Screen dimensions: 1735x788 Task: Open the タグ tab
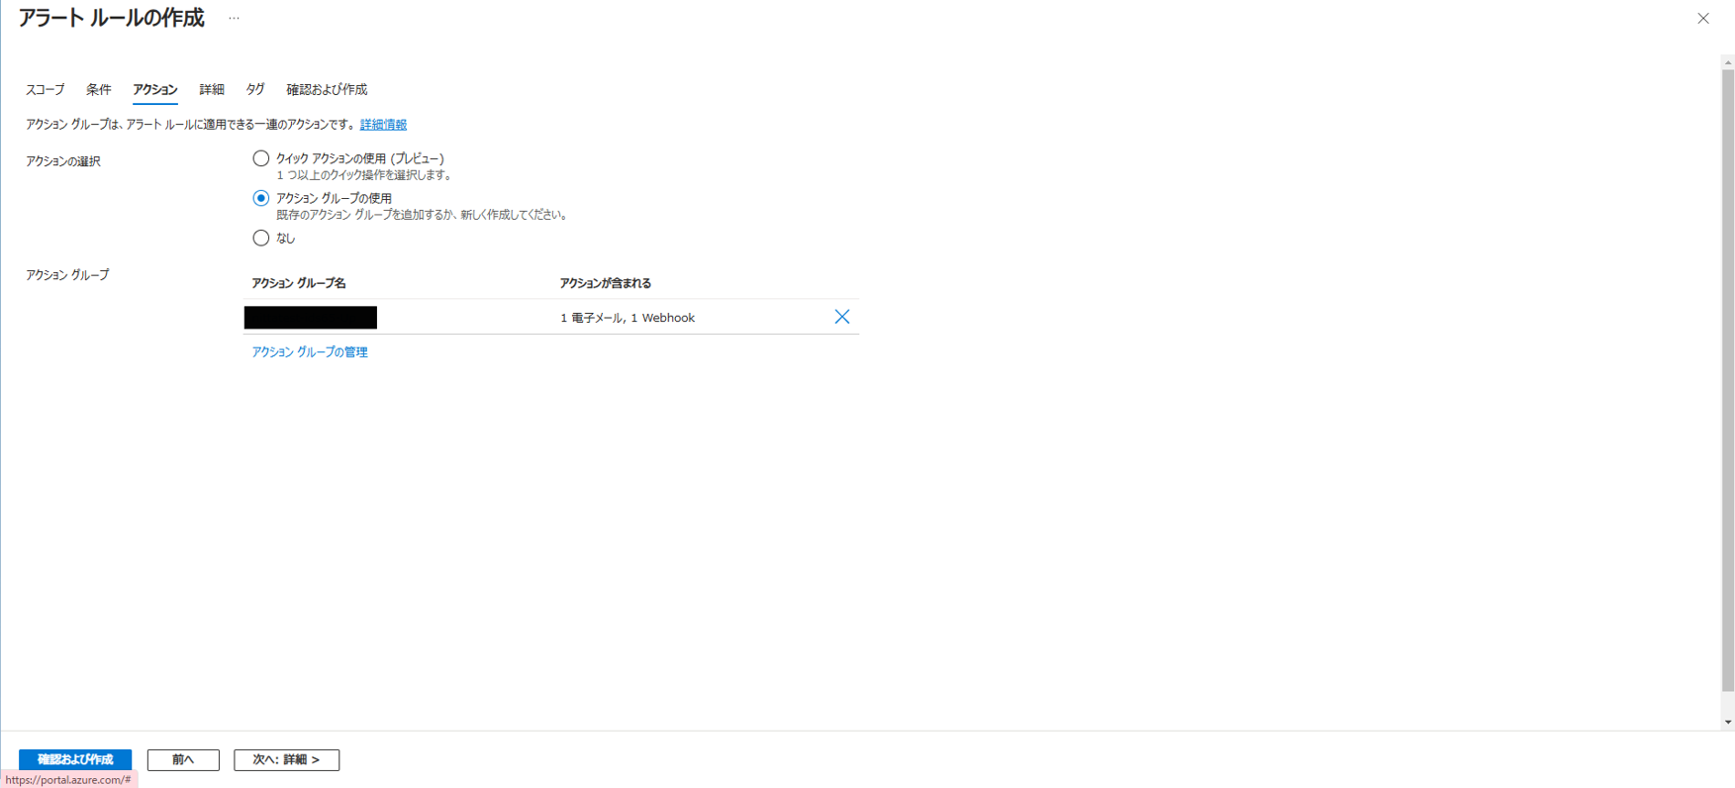255,90
